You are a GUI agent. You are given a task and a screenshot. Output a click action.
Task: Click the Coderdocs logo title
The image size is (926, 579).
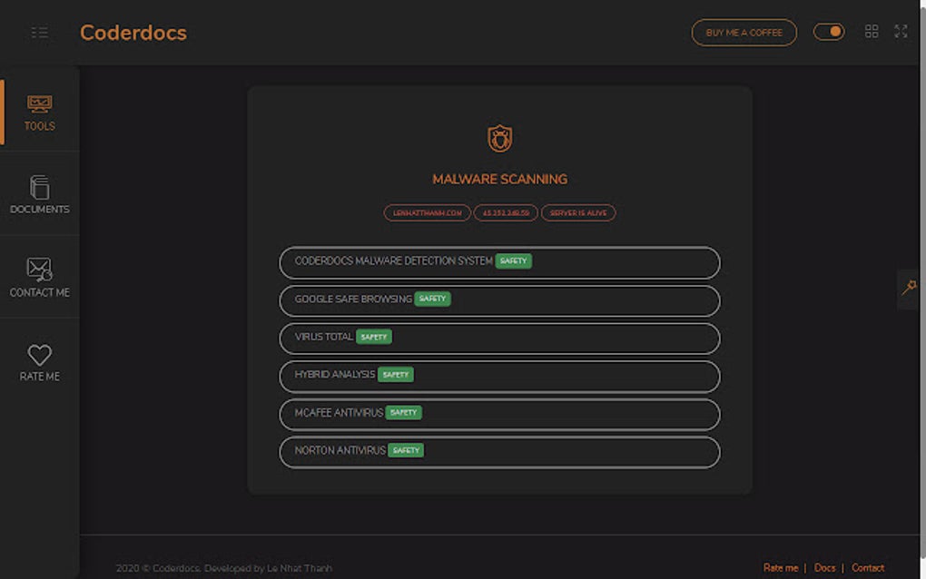click(x=133, y=33)
